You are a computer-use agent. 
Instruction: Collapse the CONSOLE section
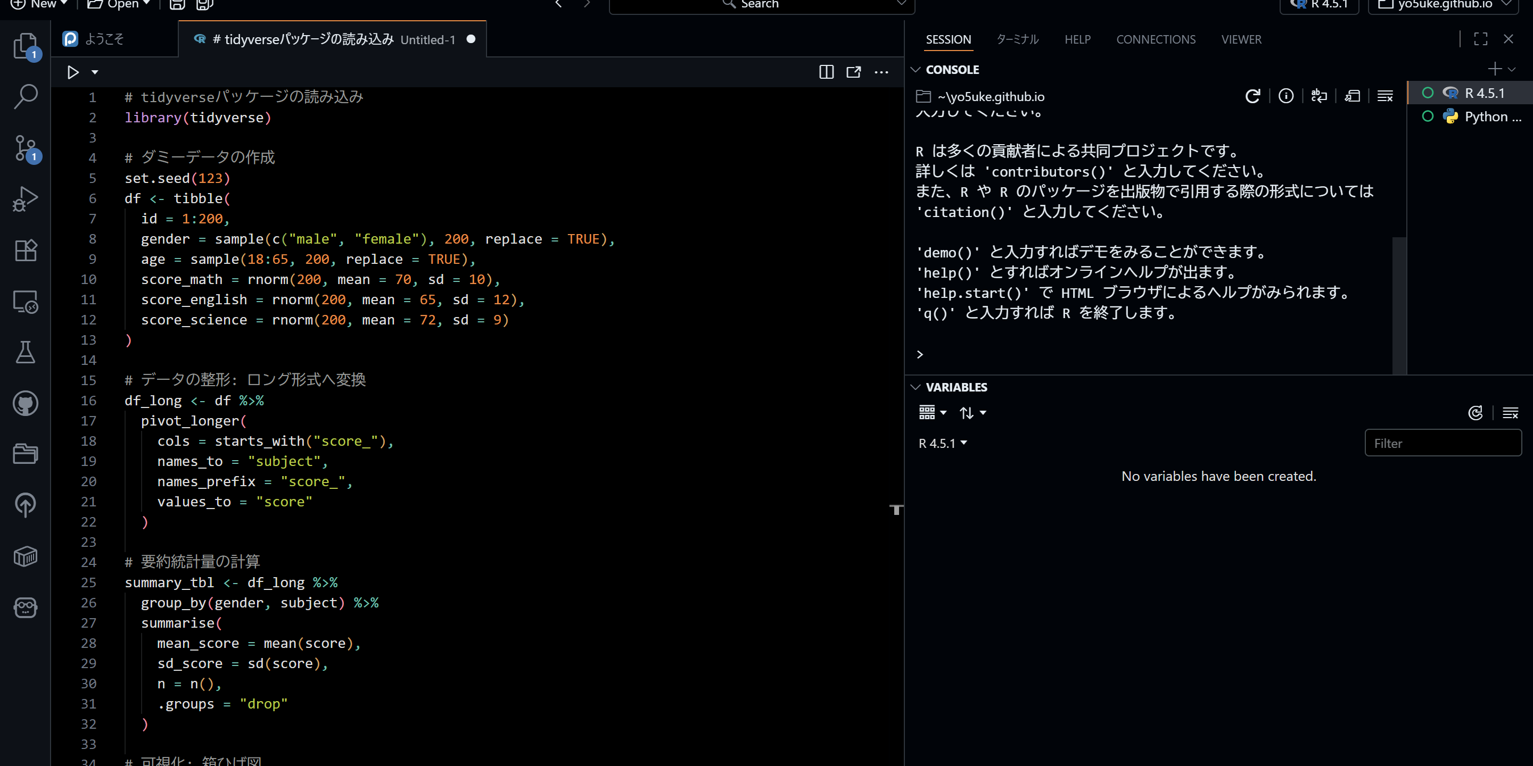[916, 70]
